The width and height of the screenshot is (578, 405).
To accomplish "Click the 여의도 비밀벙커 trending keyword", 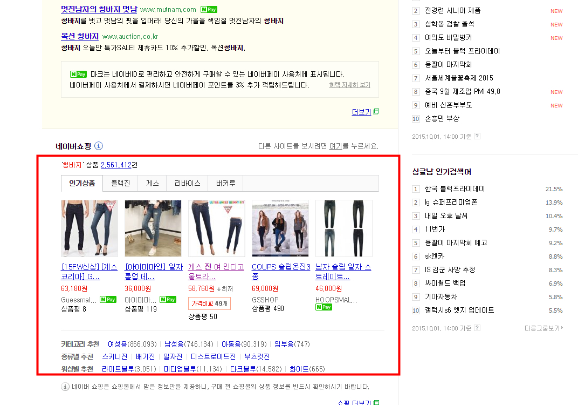I will (x=448, y=38).
